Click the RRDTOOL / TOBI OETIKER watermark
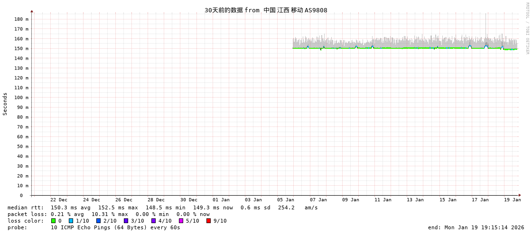The image size is (532, 234). coord(527,28)
